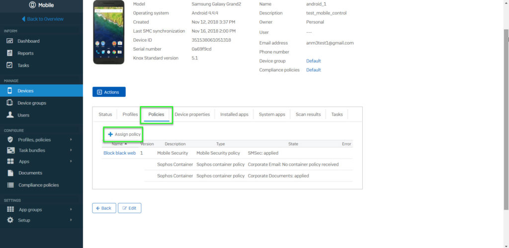509x248 pixels.
Task: Click the Task bundles icon
Action: pyautogui.click(x=11, y=151)
